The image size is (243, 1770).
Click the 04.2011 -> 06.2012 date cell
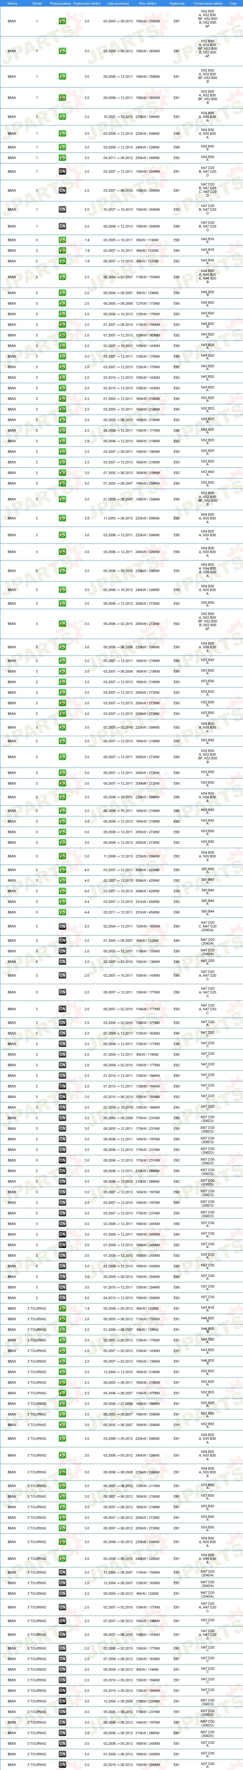point(118,158)
